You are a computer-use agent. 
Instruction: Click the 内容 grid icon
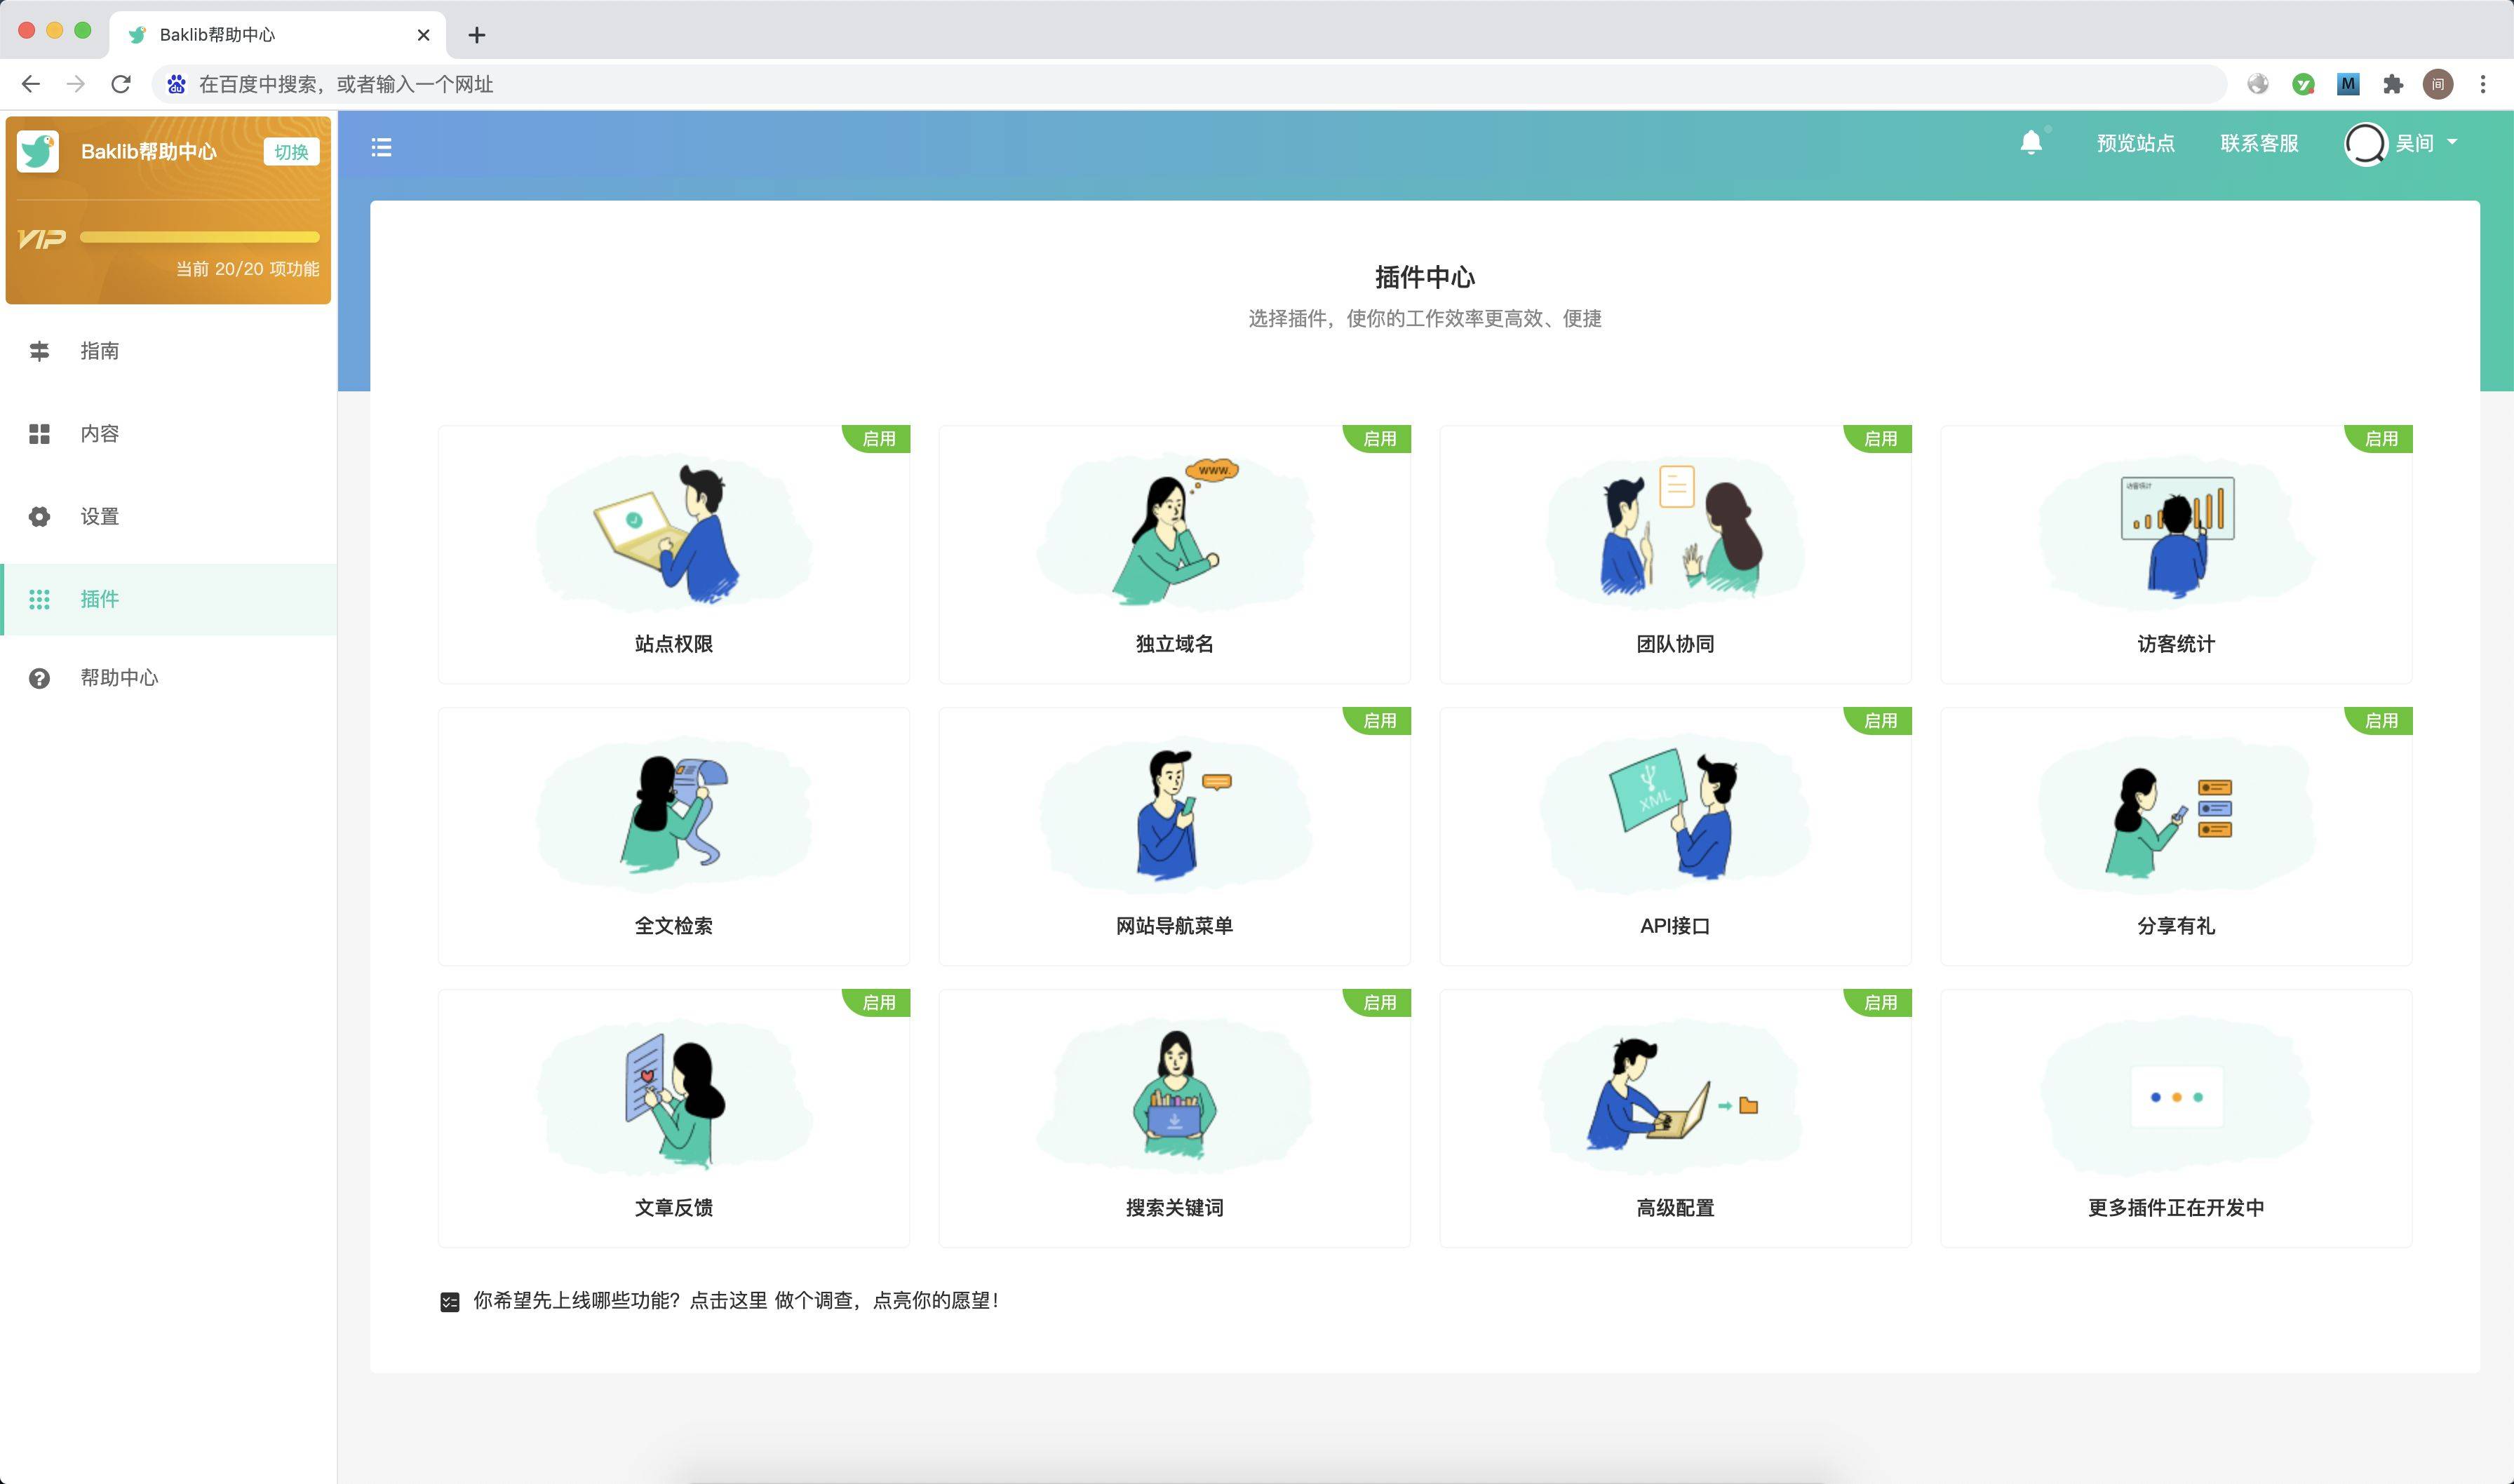tap(39, 434)
